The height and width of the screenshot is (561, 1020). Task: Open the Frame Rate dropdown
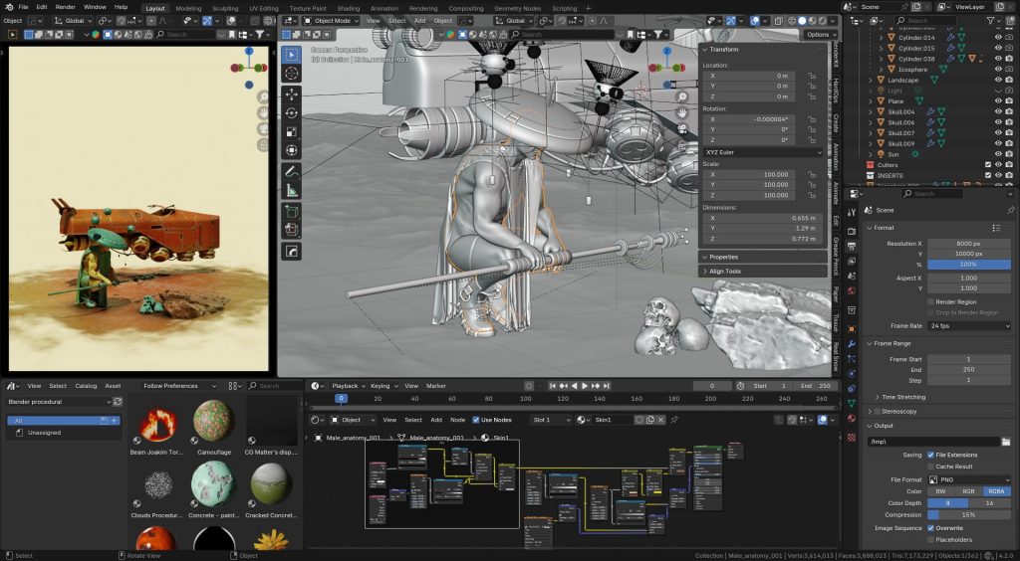969,326
